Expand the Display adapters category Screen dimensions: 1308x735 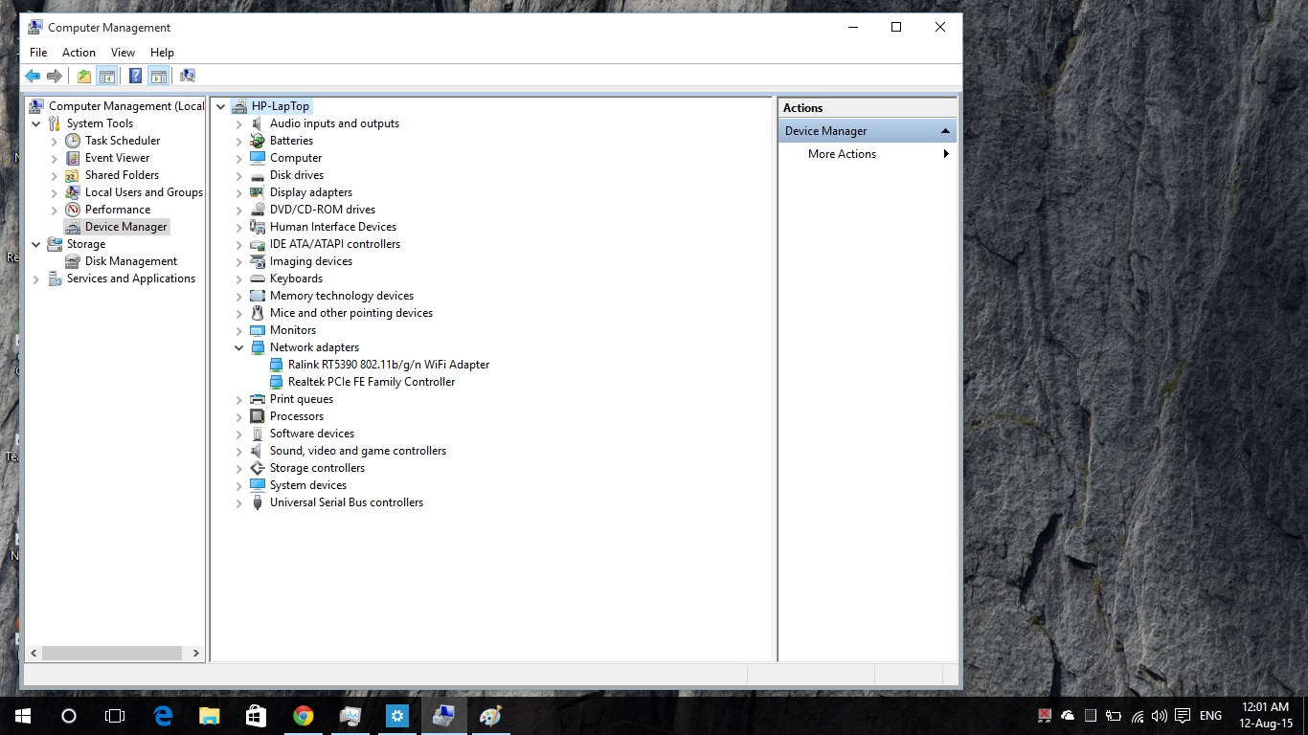pos(239,192)
